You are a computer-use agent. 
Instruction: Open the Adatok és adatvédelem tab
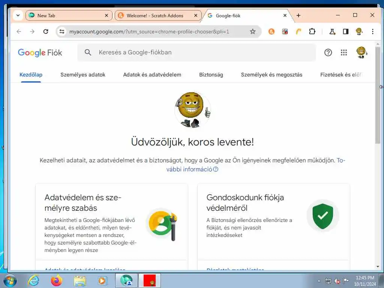(152, 75)
